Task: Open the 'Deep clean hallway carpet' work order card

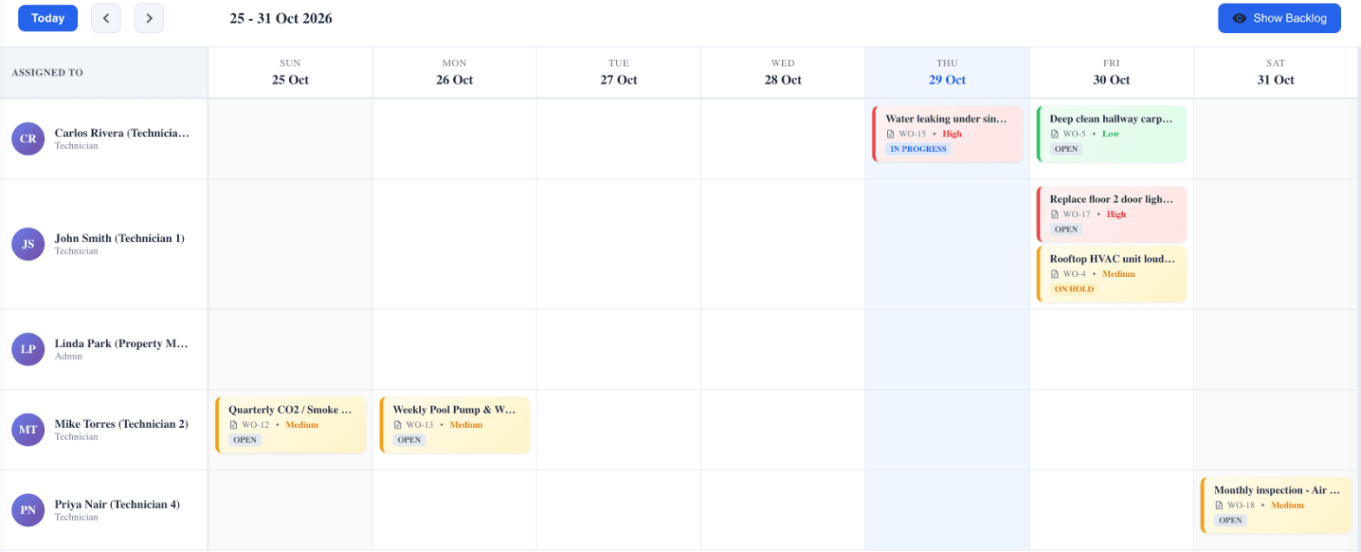Action: (x=1111, y=134)
